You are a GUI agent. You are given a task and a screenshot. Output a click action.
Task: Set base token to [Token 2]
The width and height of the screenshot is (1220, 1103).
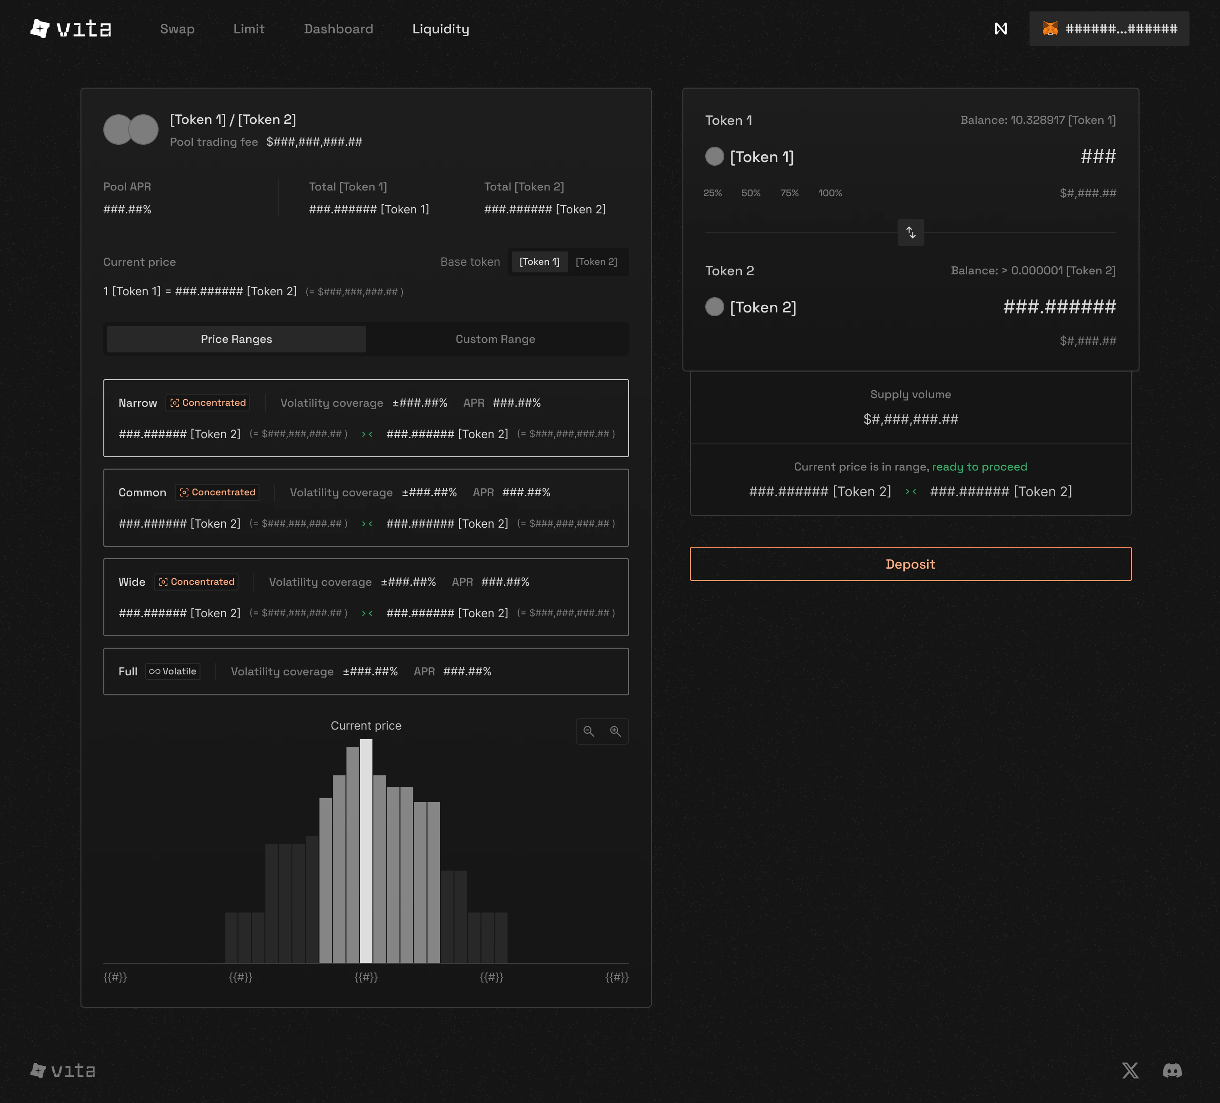coord(596,261)
